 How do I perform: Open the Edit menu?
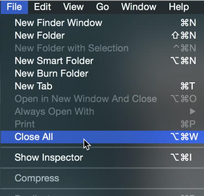click(x=43, y=7)
